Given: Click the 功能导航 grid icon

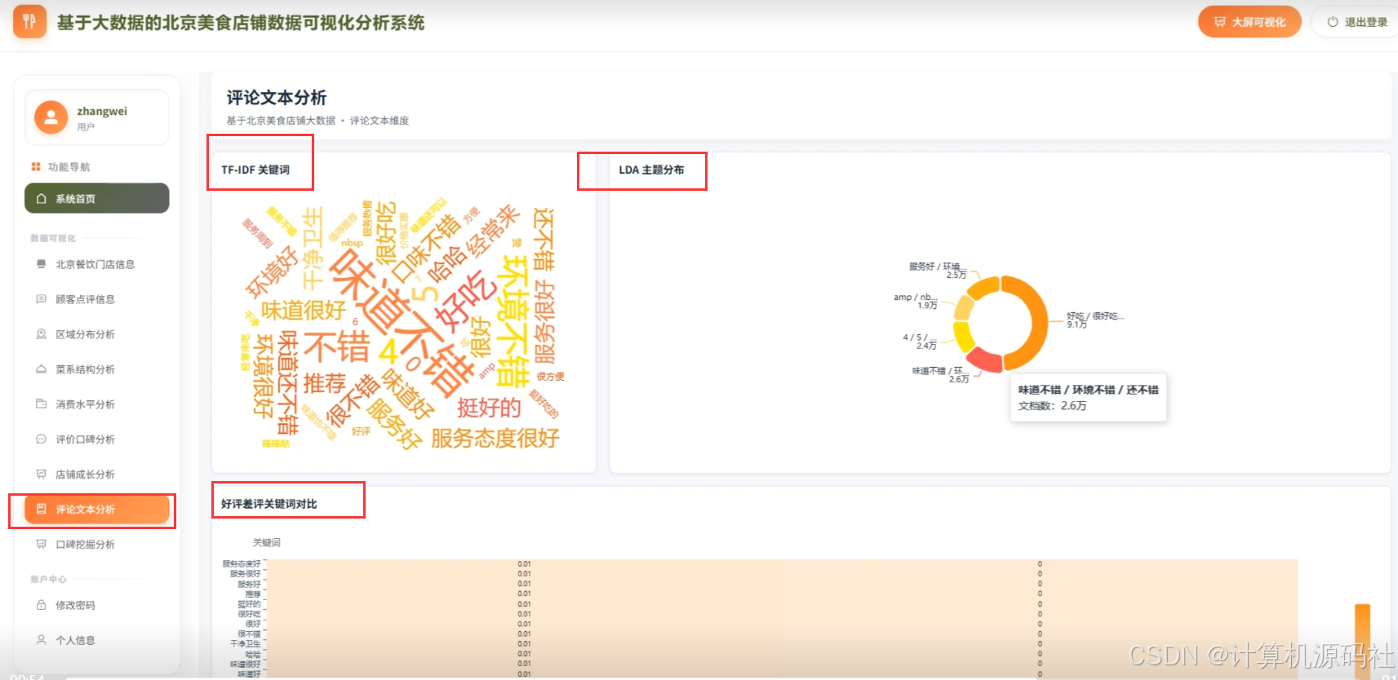Looking at the screenshot, I should tap(36, 167).
